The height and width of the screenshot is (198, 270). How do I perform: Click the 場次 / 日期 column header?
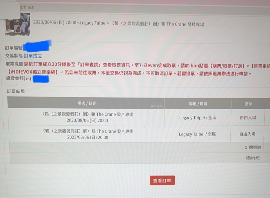pyautogui.click(x=87, y=103)
